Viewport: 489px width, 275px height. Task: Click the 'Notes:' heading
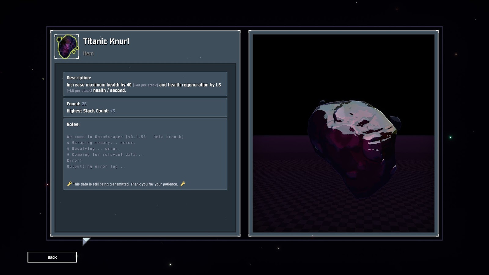click(73, 124)
